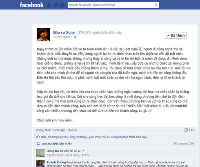Toggle the Đã thích liked button

(176, 36)
